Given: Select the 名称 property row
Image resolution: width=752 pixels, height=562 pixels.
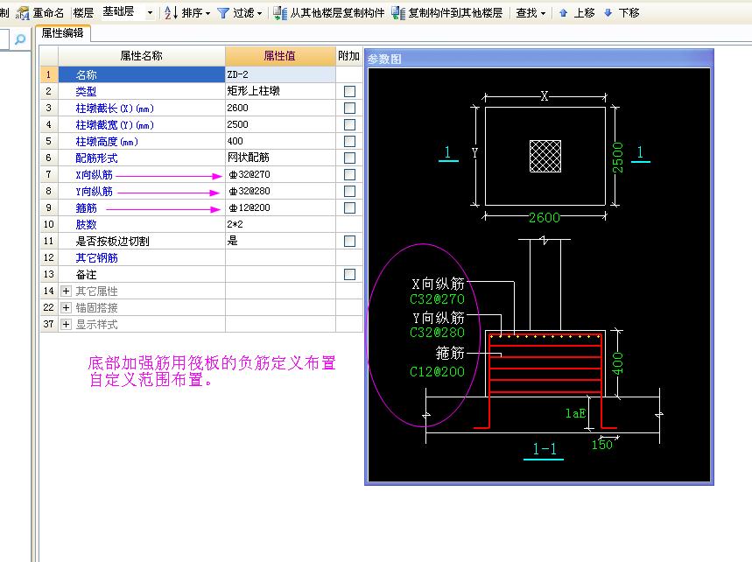Looking at the screenshot, I should [142, 74].
